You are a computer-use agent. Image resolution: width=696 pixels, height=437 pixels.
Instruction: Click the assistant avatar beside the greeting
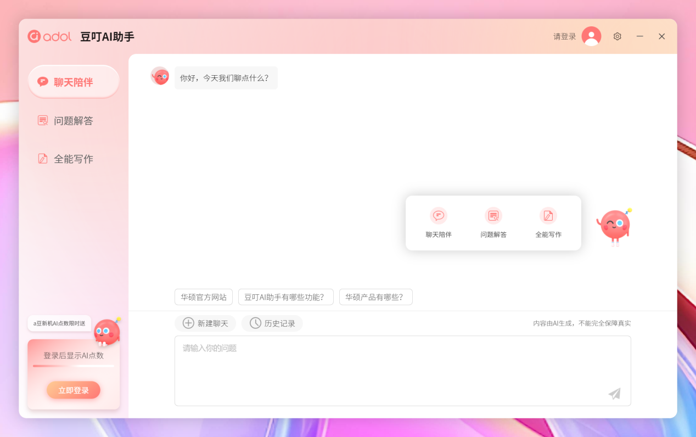(160, 76)
